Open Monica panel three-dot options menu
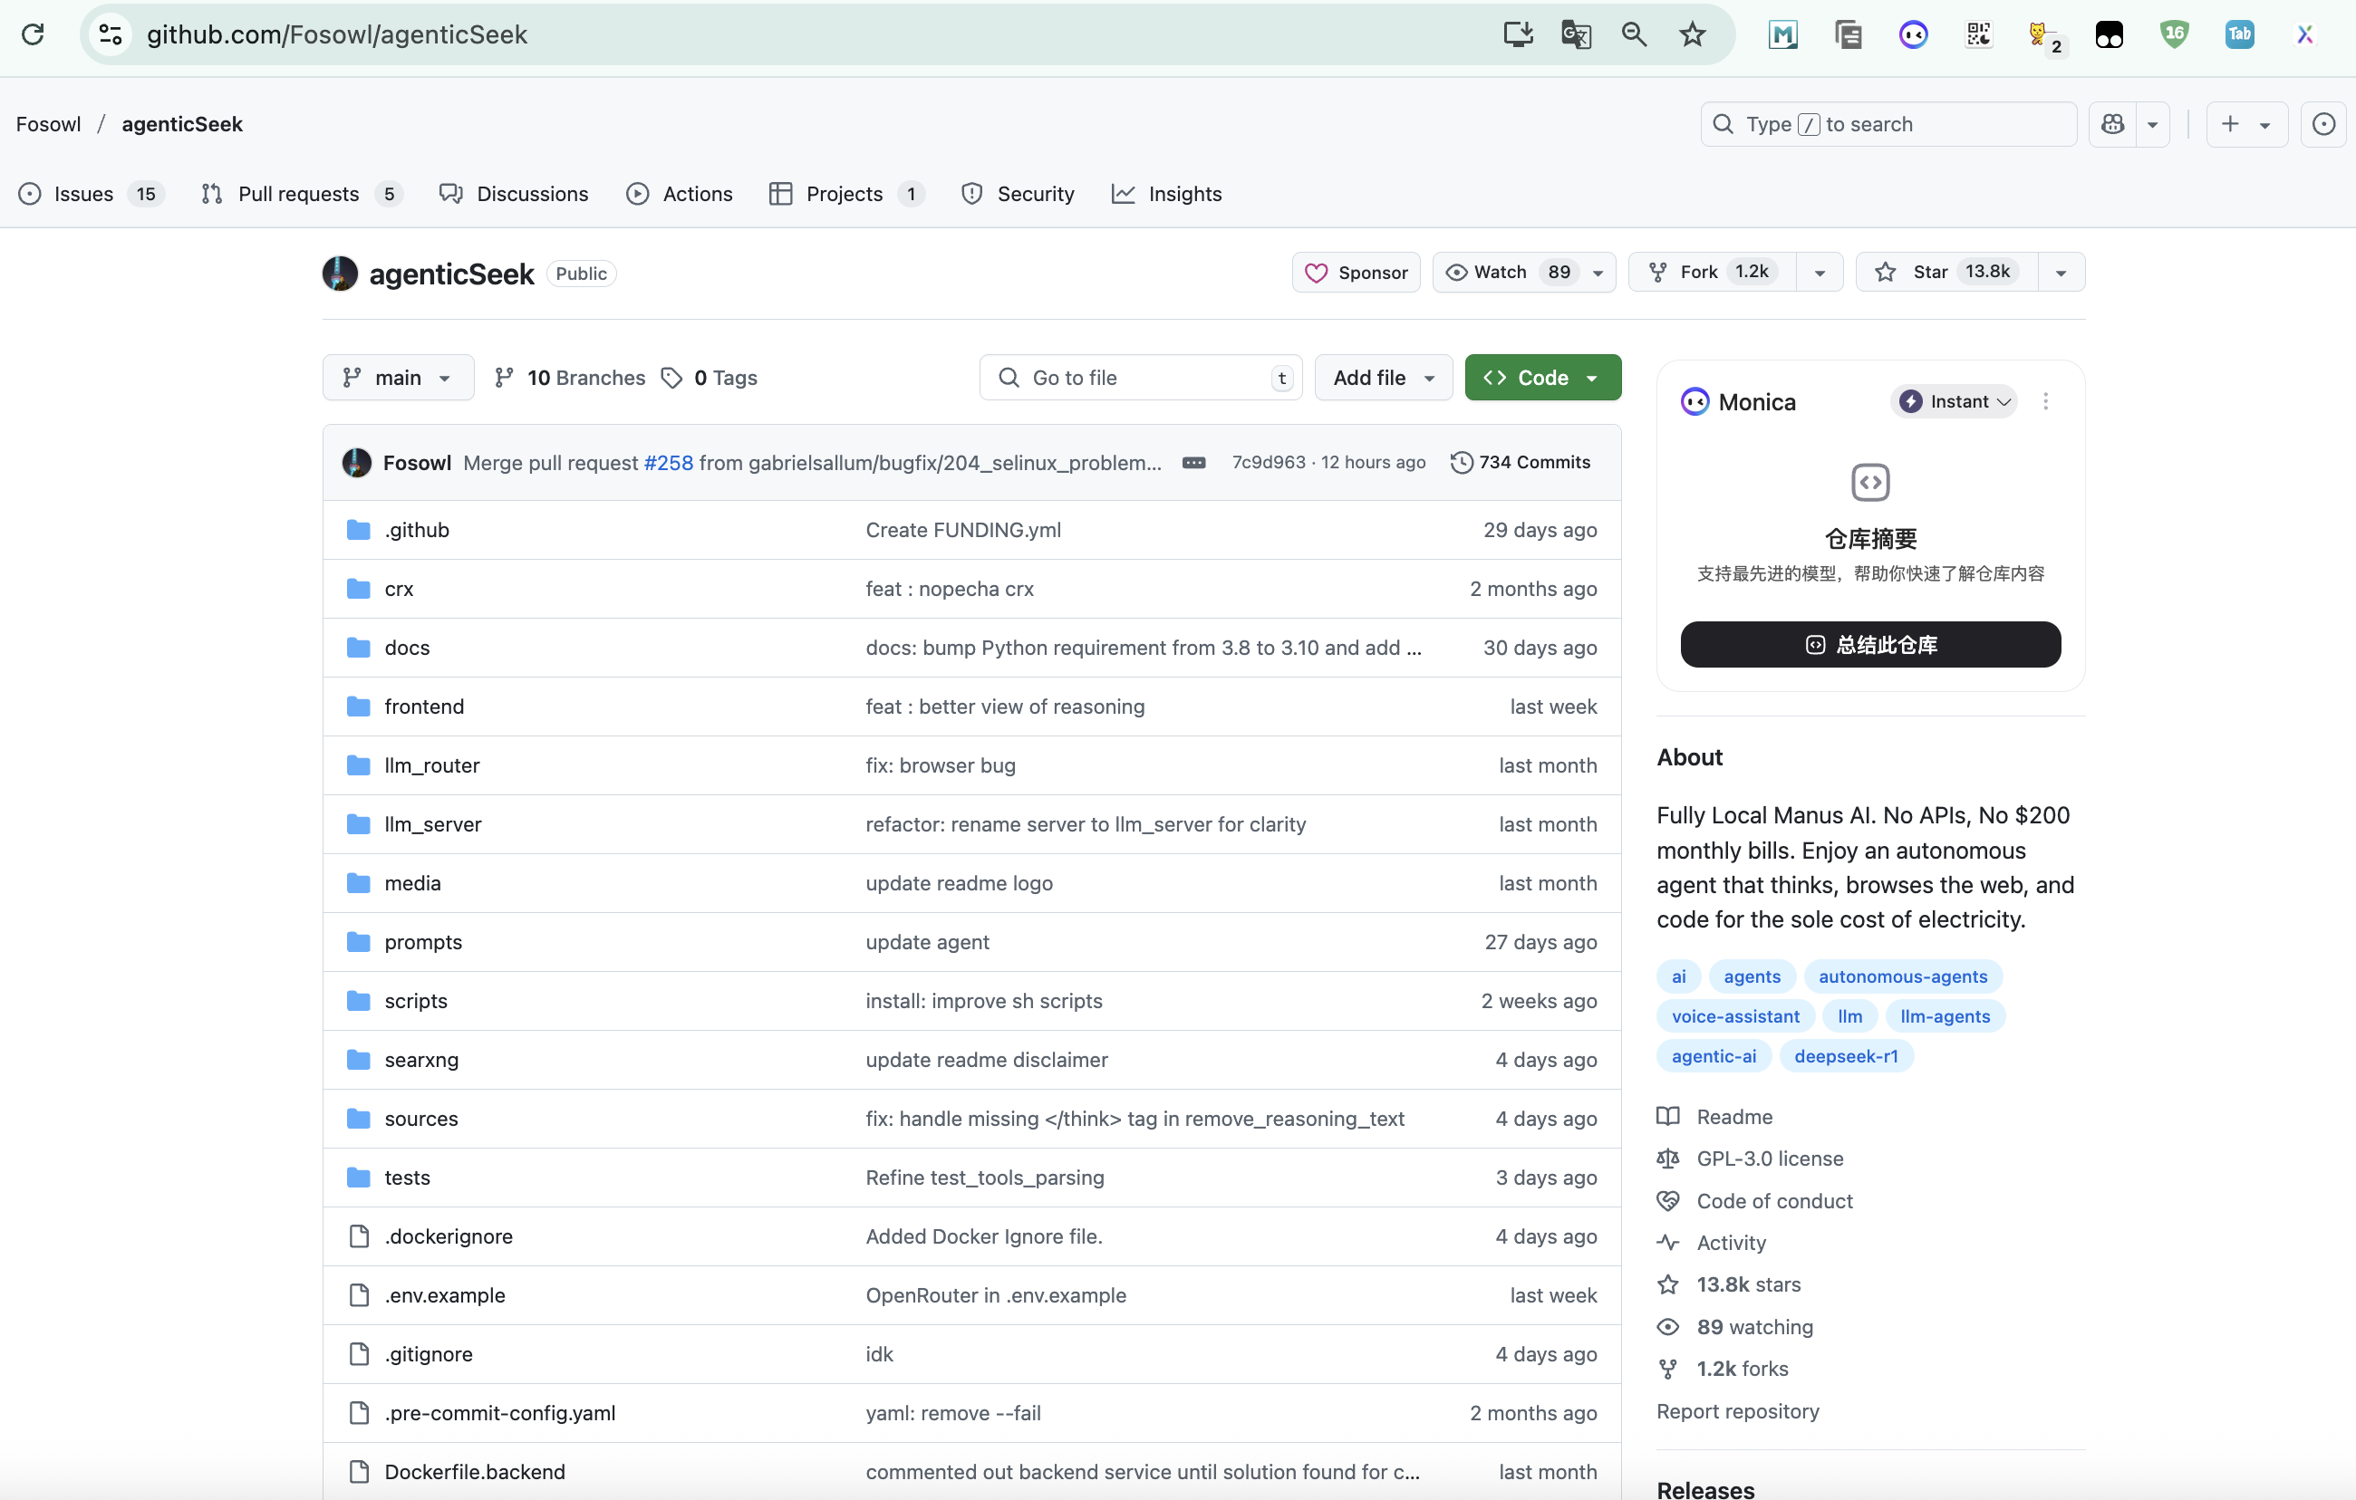Screen dimensions: 2356x1500 point(2045,401)
